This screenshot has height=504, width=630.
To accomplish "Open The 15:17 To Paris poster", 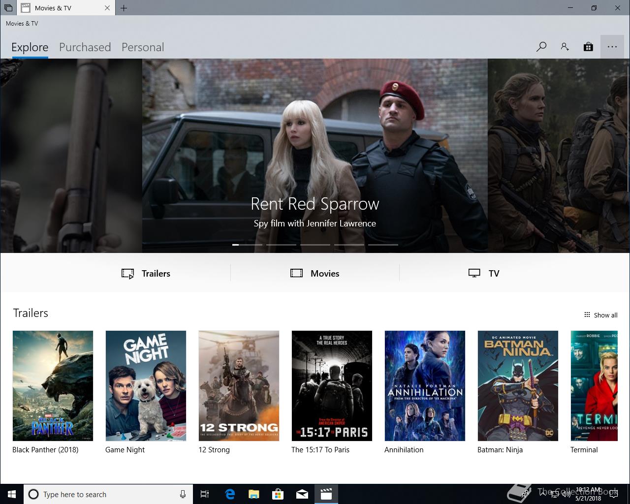I will [332, 386].
